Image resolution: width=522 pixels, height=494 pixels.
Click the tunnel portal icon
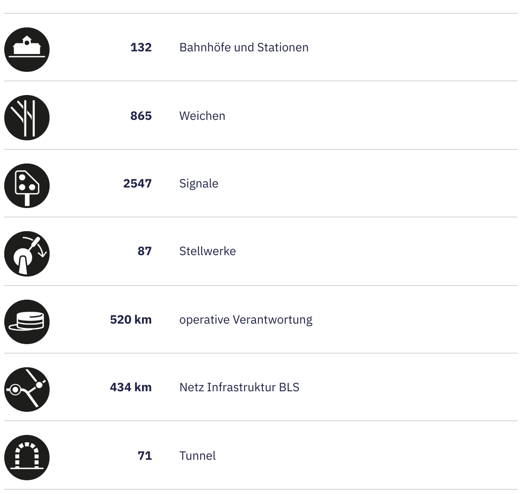27,458
